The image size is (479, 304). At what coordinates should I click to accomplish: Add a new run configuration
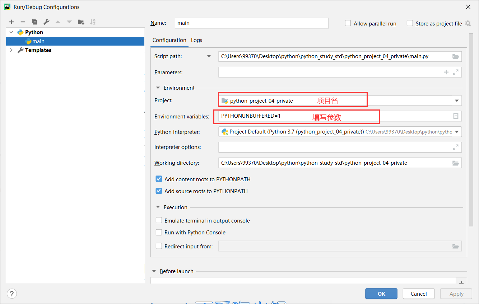click(x=11, y=22)
